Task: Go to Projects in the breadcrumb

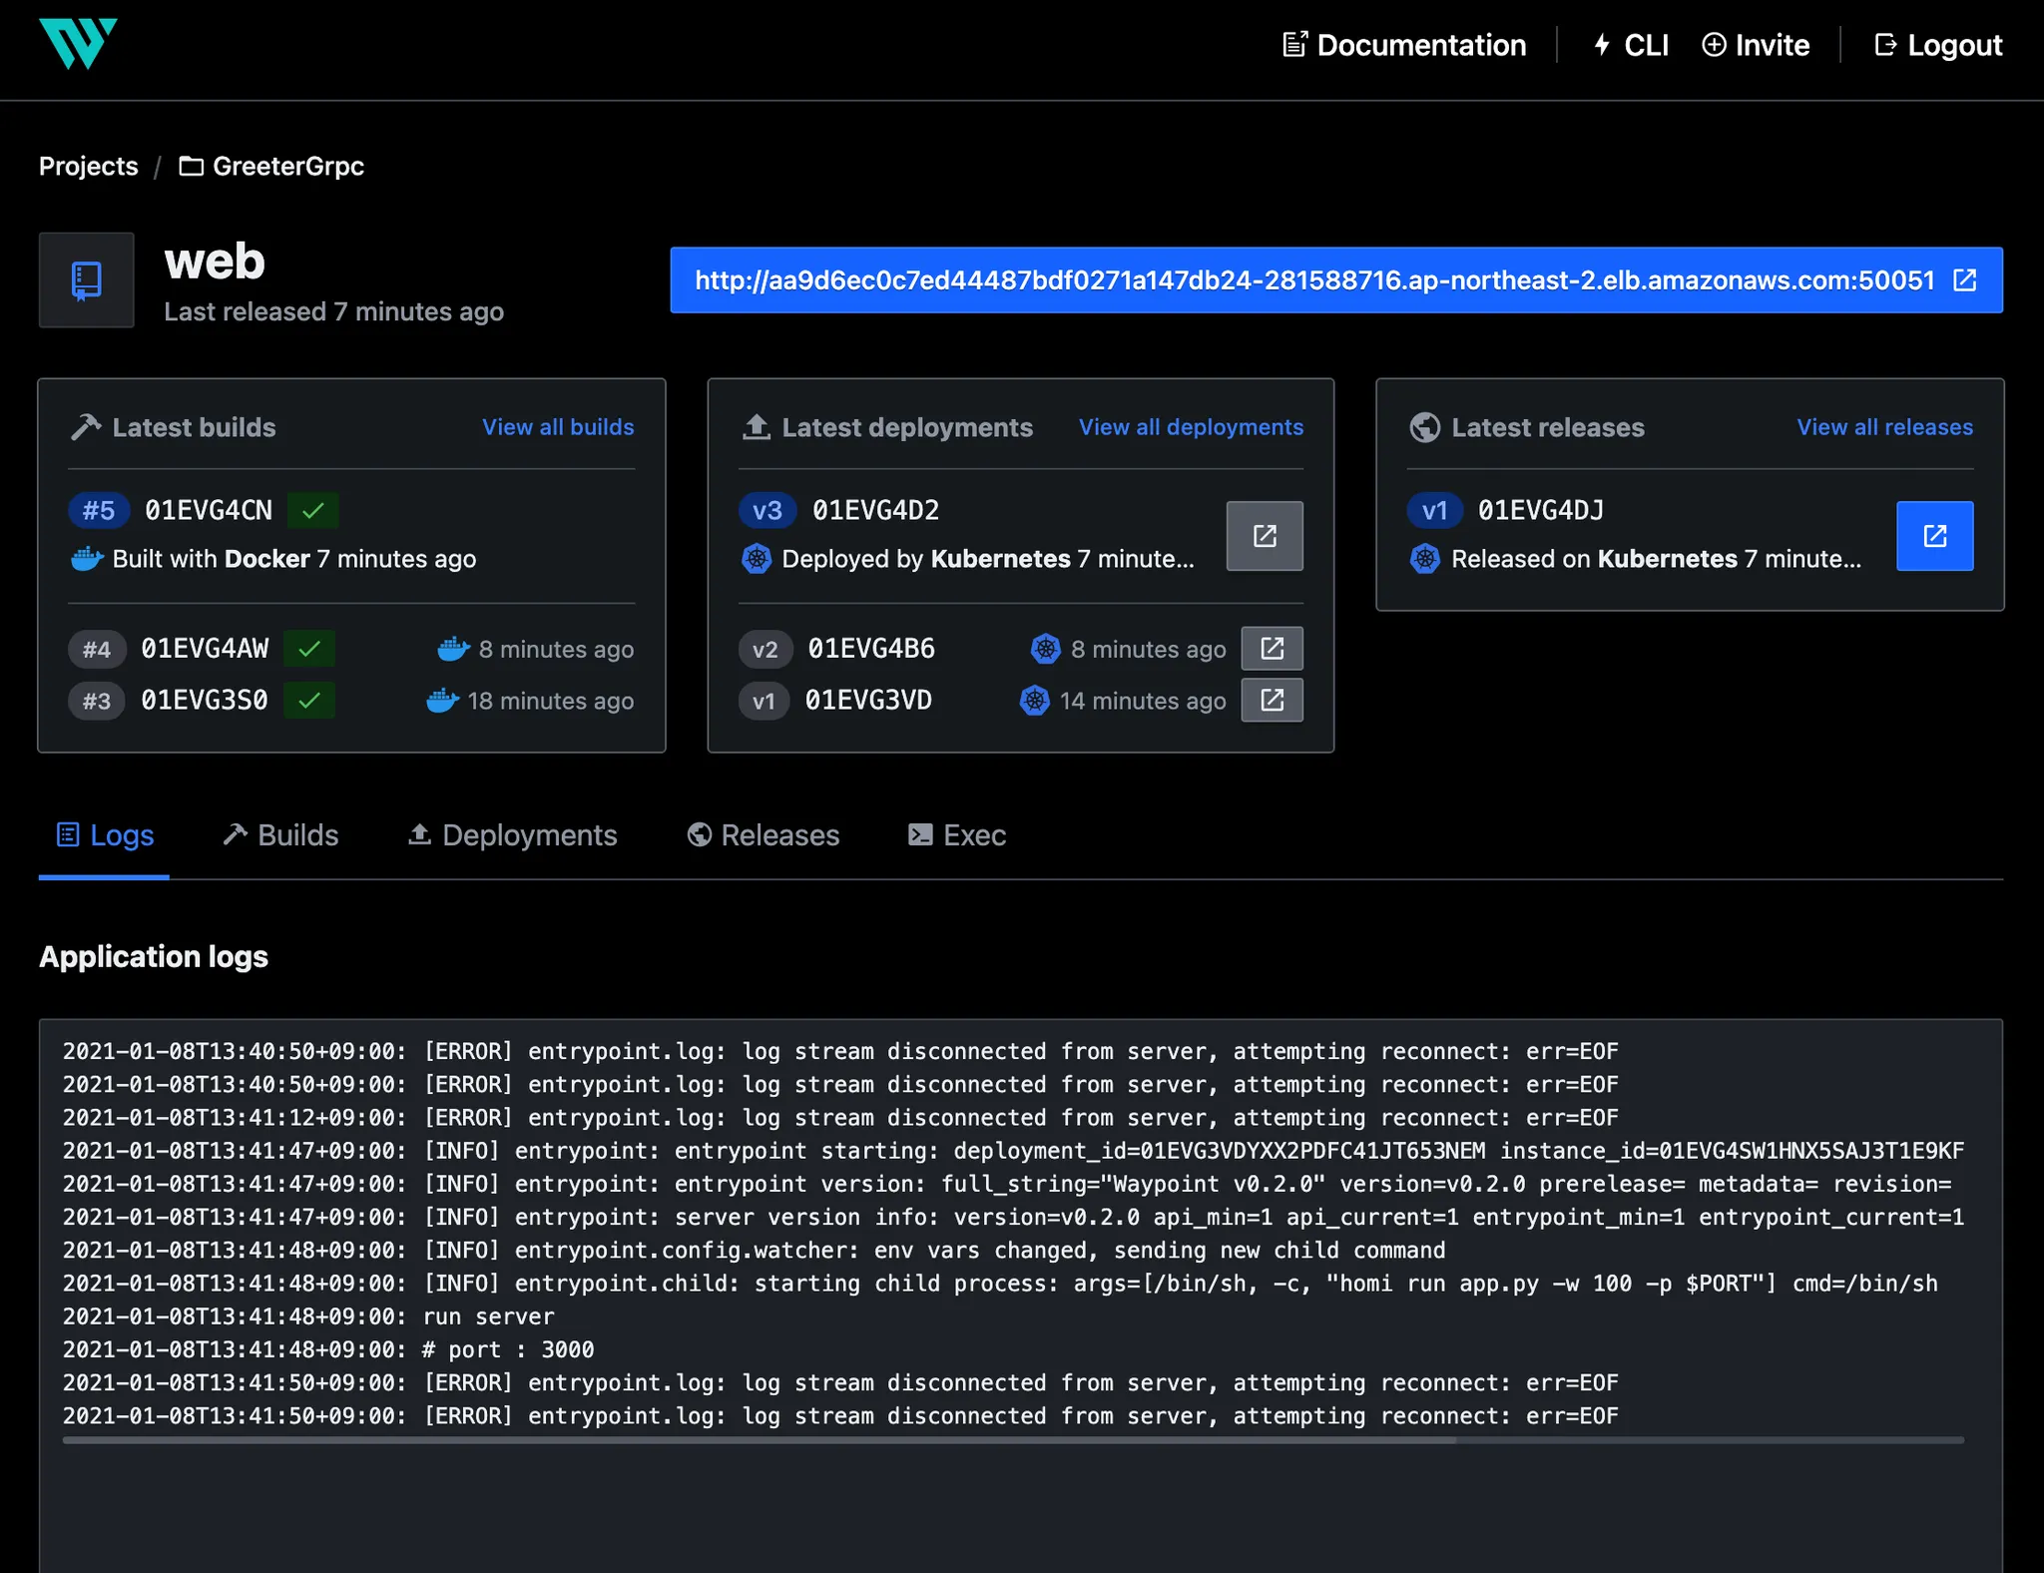Action: (88, 166)
